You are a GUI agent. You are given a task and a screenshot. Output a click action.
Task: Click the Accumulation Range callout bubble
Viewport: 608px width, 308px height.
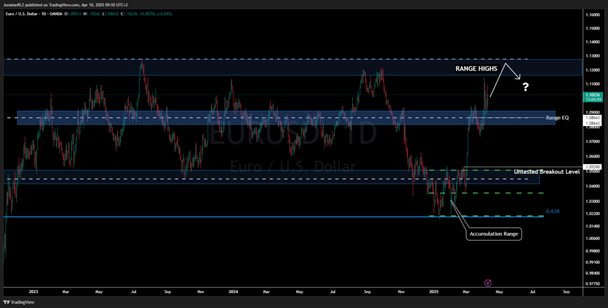[493, 234]
